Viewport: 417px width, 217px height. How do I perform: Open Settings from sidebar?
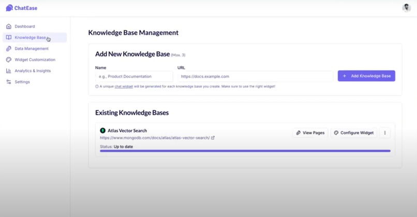pos(35,82)
